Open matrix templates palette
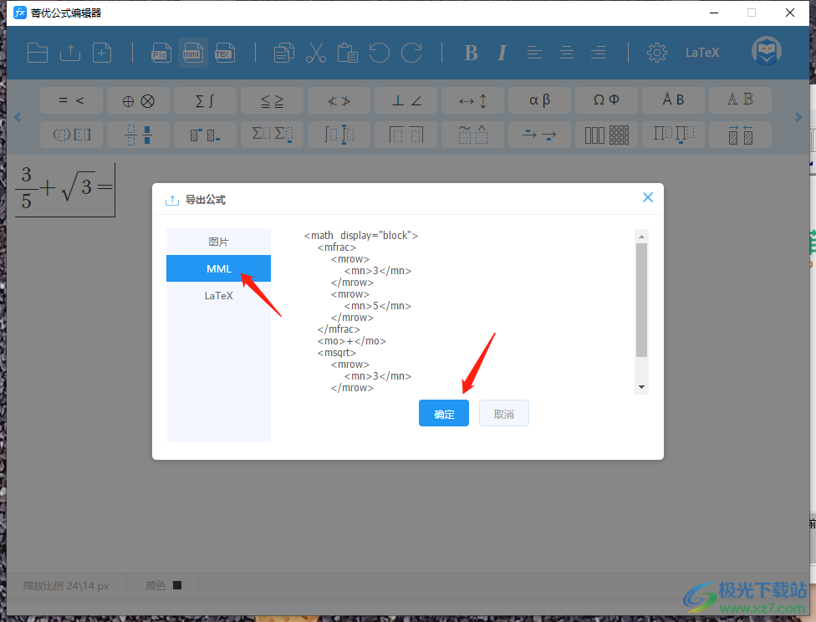The width and height of the screenshot is (816, 622). (x=606, y=135)
